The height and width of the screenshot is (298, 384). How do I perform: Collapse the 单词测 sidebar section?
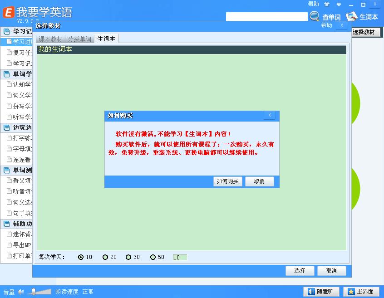(x=17, y=170)
